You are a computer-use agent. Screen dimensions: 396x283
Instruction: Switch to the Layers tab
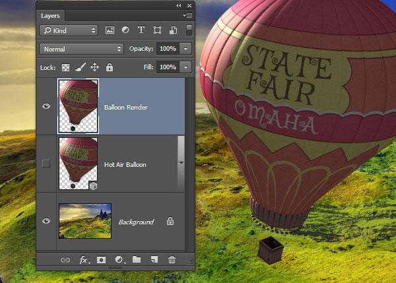(50, 16)
